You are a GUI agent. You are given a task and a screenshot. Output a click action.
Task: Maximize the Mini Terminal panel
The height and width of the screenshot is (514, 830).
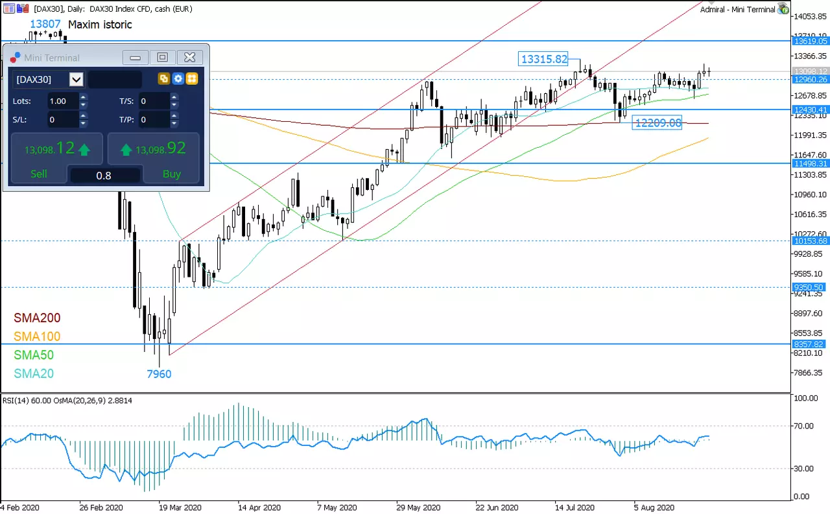[x=163, y=58]
